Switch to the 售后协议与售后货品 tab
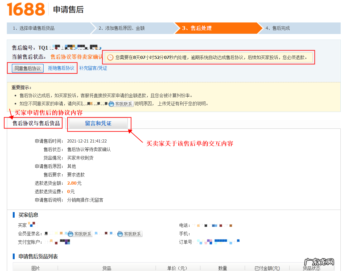 36,123
